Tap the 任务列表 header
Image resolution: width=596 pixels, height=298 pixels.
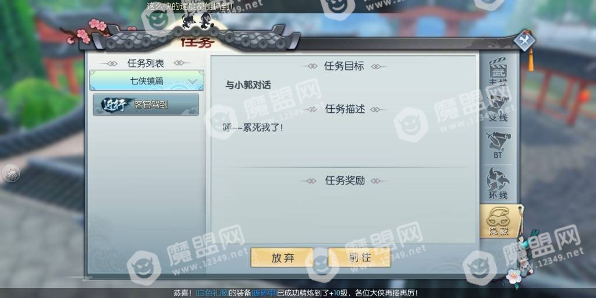(x=146, y=63)
